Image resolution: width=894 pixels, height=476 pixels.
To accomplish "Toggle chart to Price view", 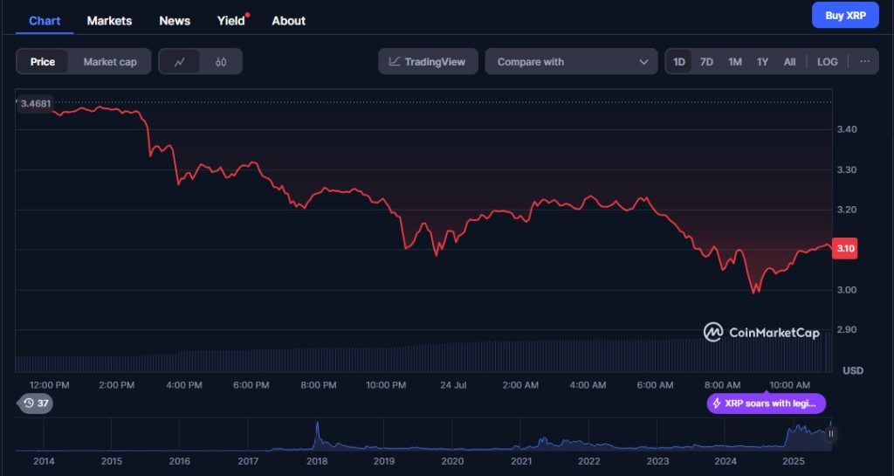I will pyautogui.click(x=43, y=61).
